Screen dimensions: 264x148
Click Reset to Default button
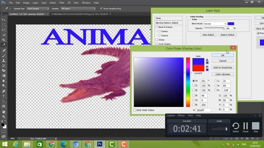click(227, 35)
